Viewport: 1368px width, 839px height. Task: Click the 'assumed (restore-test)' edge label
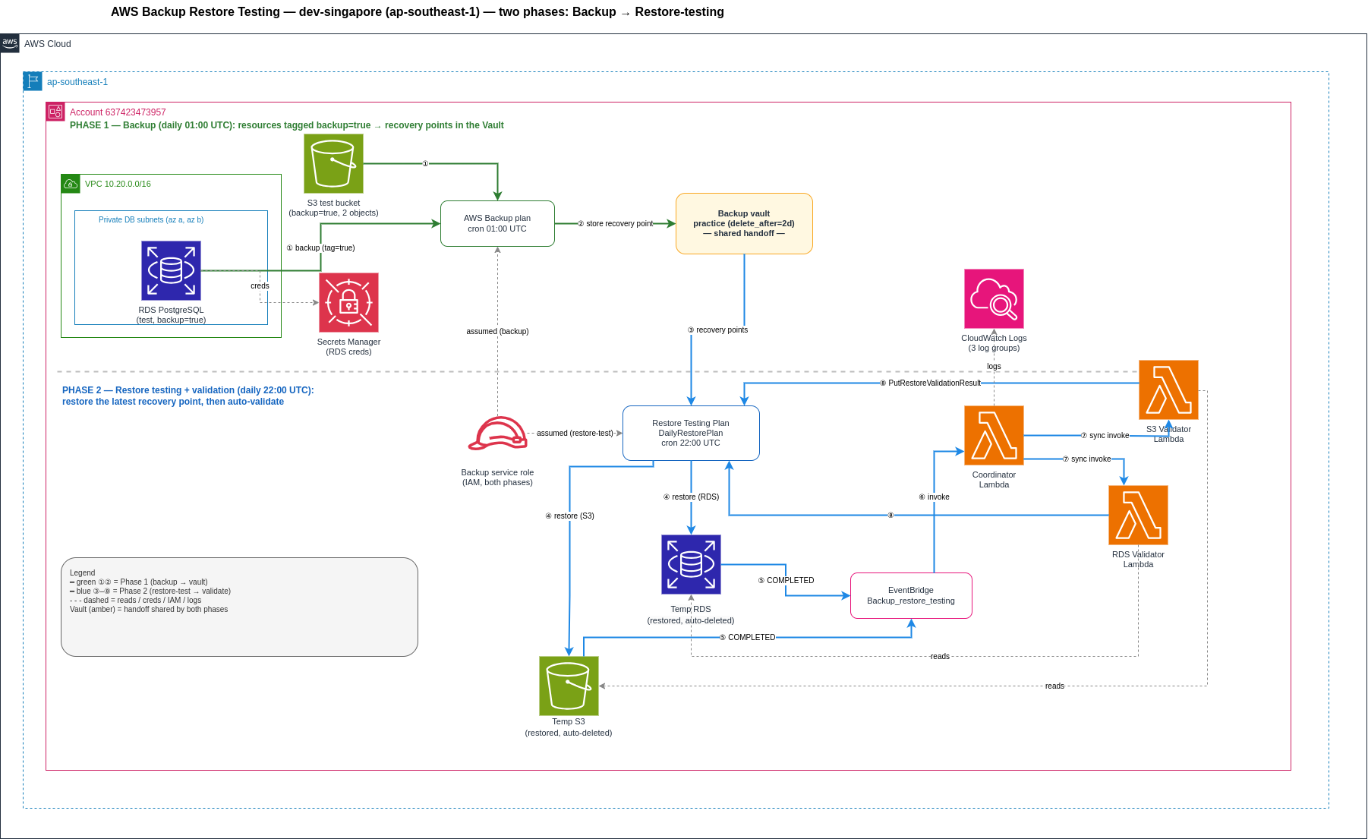tap(575, 433)
